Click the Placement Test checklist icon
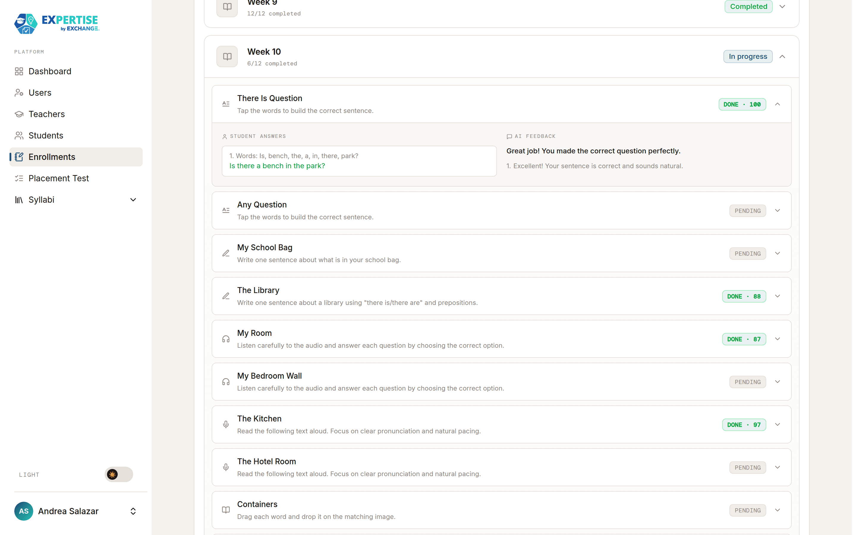The image size is (856, 535). [x=19, y=178]
